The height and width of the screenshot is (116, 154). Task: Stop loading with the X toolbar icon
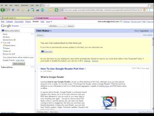[18, 10]
